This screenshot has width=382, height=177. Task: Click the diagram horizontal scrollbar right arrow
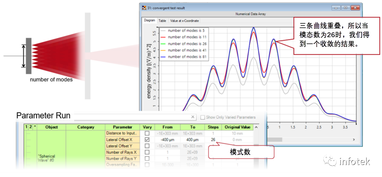pyautogui.click(x=354, y=140)
